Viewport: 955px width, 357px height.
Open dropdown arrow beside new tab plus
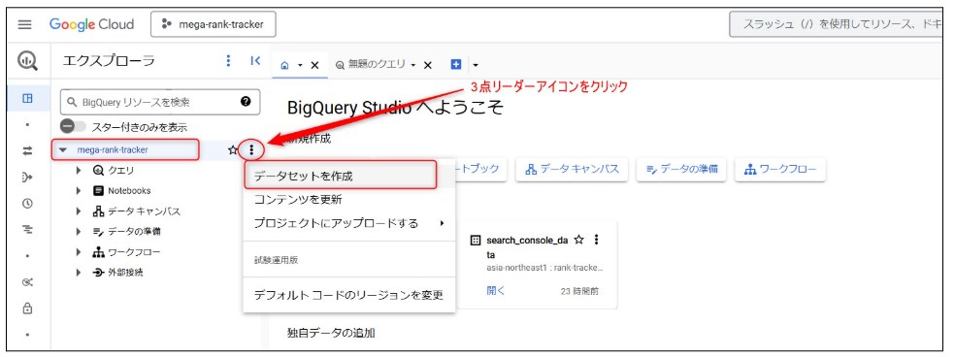click(x=476, y=65)
